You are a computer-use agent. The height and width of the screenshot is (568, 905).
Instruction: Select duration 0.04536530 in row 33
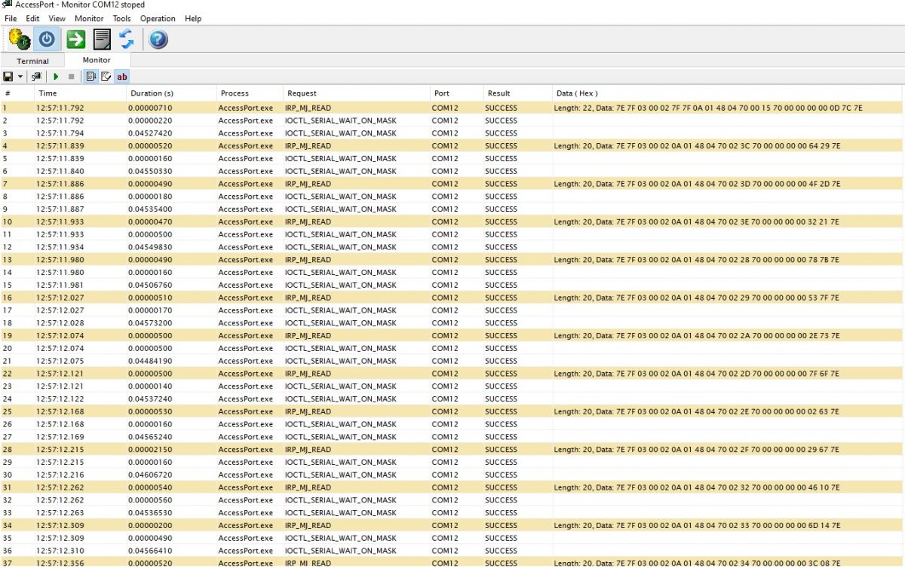click(151, 513)
